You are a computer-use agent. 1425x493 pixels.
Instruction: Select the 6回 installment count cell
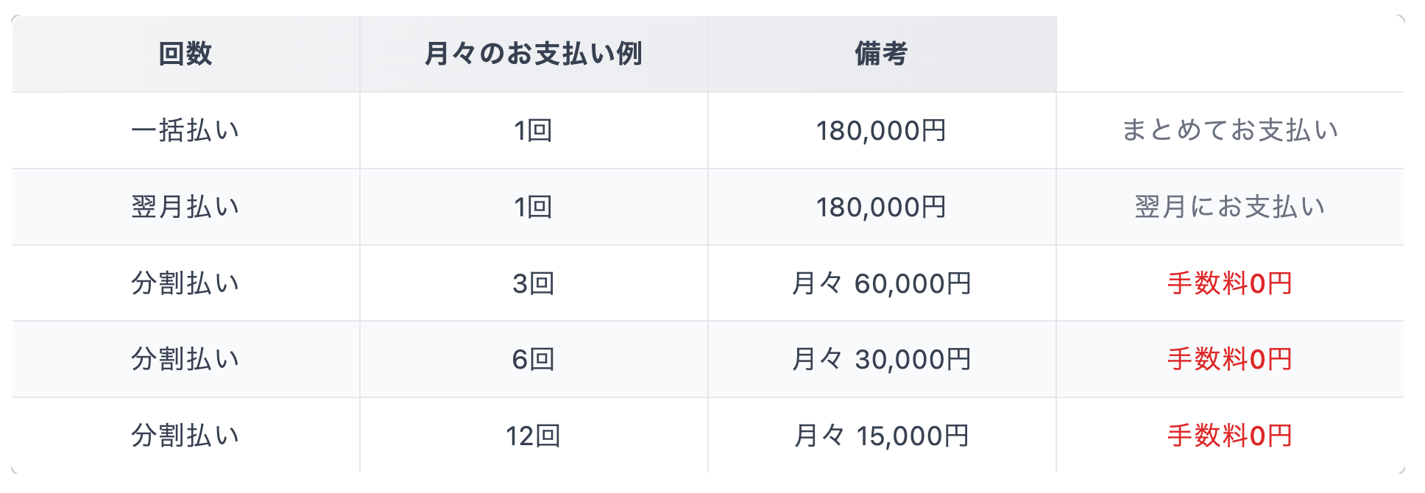tap(534, 359)
